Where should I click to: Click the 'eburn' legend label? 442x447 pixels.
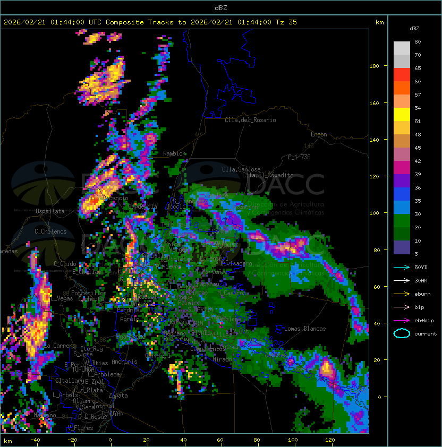pyautogui.click(x=422, y=294)
